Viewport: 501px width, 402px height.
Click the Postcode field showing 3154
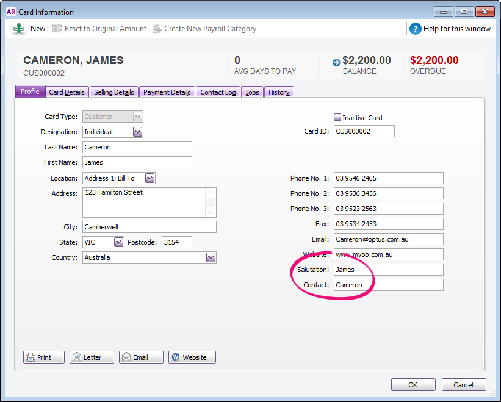tap(177, 242)
